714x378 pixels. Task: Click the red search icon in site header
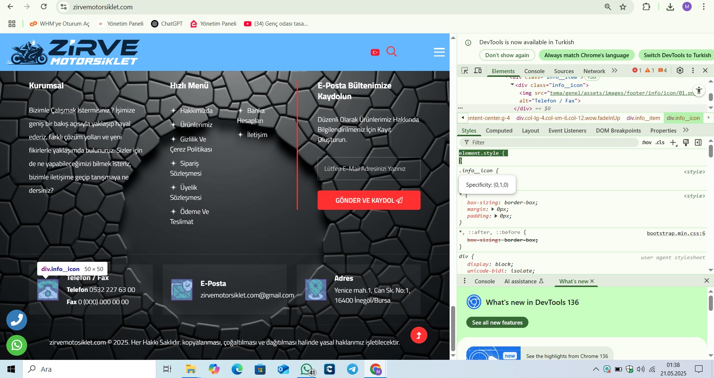(x=392, y=52)
